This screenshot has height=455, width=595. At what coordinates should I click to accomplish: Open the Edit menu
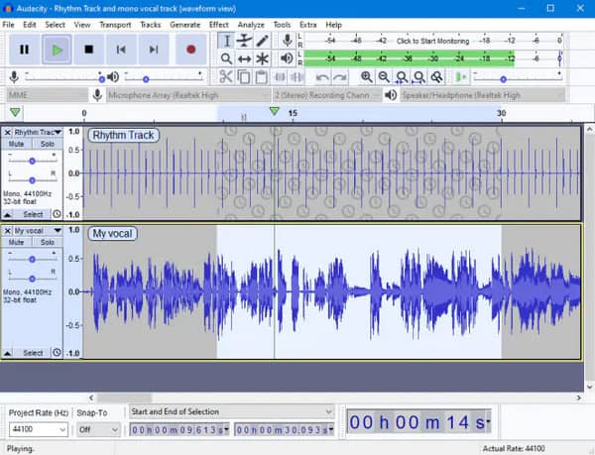[29, 25]
